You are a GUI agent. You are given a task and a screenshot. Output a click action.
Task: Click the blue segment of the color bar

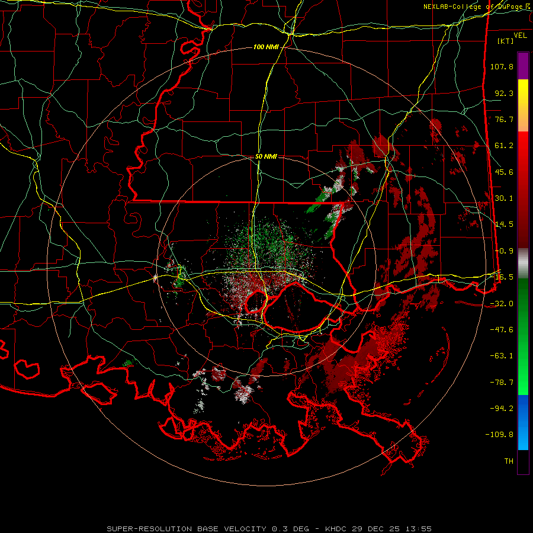click(x=523, y=422)
